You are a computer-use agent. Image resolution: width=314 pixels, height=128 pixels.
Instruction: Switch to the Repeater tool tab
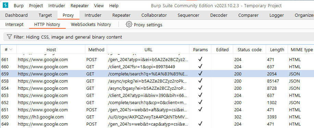coord(121,15)
